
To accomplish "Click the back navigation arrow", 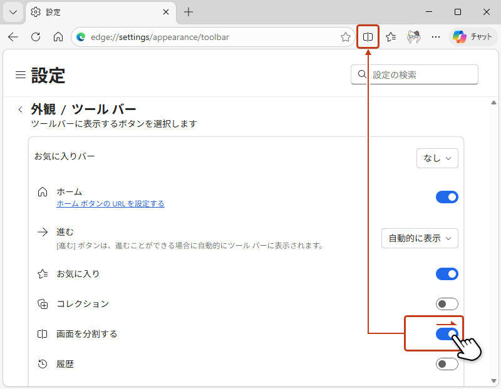I will tap(13, 37).
